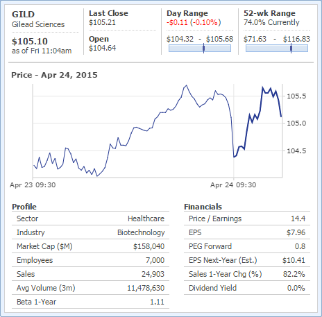Click the 'Price - Apr 24, 2015' chart title

[55, 75]
